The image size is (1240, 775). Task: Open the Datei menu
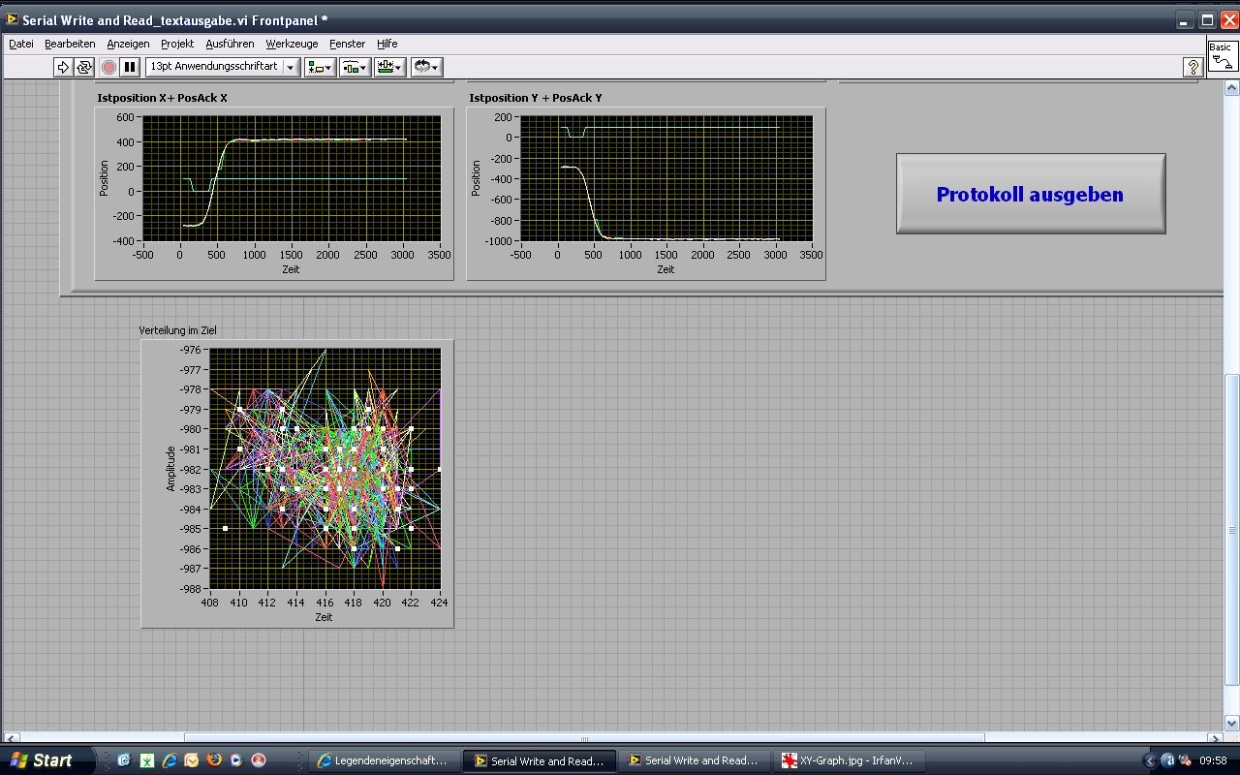click(x=21, y=44)
